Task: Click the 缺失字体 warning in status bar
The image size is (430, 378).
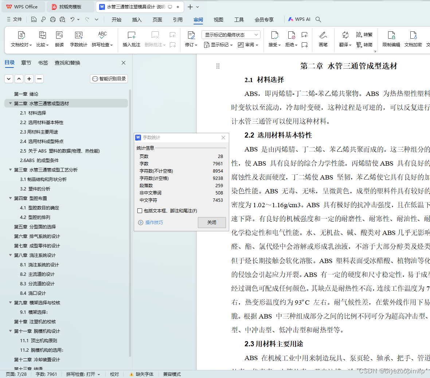Action: pyautogui.click(x=141, y=374)
